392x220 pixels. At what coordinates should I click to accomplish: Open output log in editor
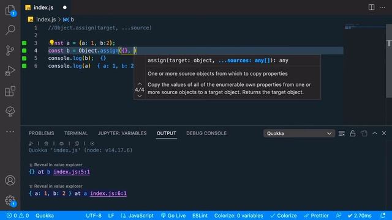(364, 133)
